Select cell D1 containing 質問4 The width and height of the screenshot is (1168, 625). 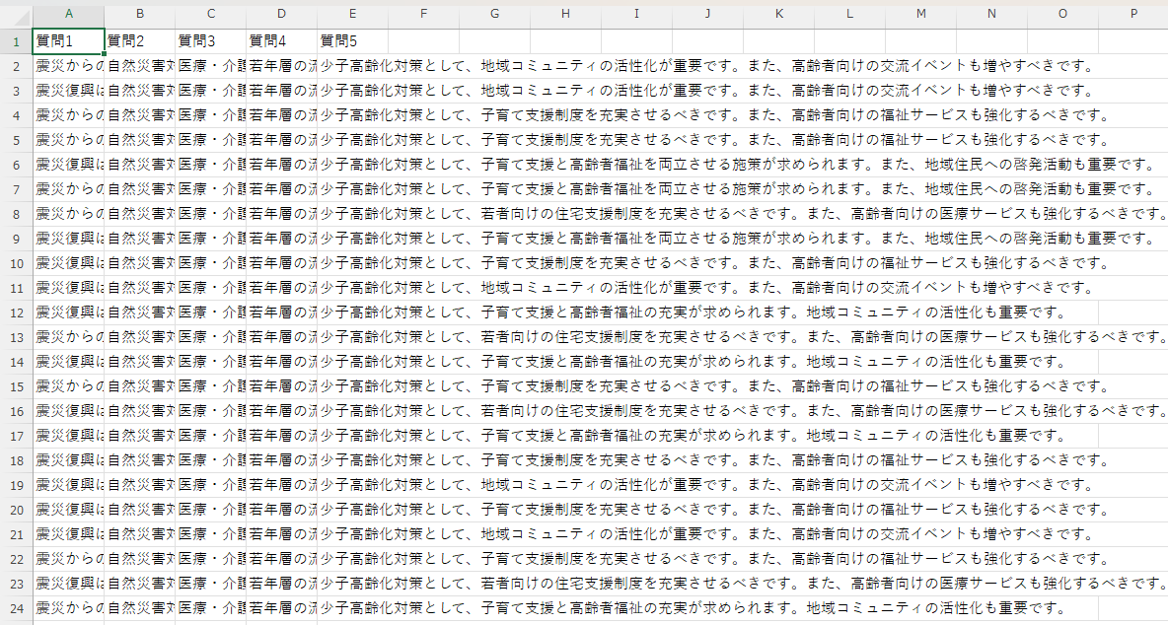point(281,41)
